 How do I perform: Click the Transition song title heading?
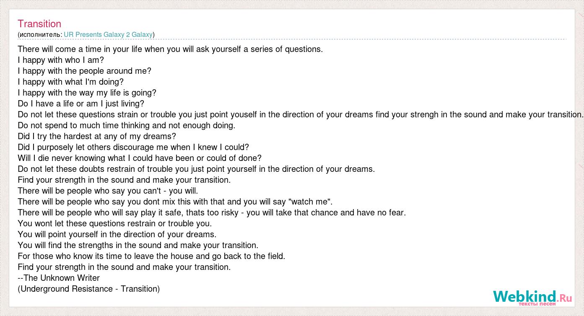point(39,24)
